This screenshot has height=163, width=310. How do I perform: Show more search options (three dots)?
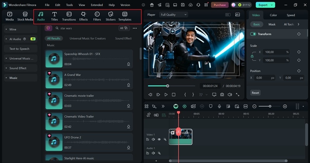134,28
